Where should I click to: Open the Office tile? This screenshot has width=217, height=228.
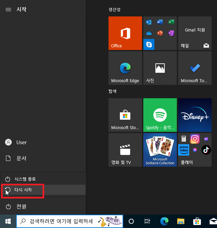[x=125, y=33]
